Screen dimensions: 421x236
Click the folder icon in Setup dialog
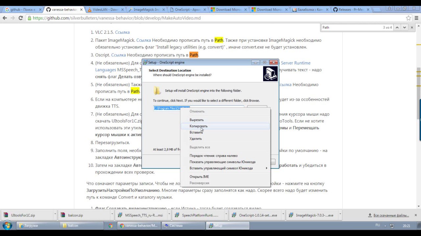pos(157,91)
